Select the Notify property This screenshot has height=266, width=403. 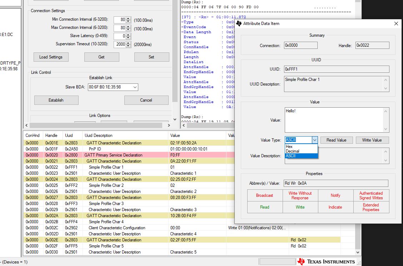pyautogui.click(x=335, y=195)
